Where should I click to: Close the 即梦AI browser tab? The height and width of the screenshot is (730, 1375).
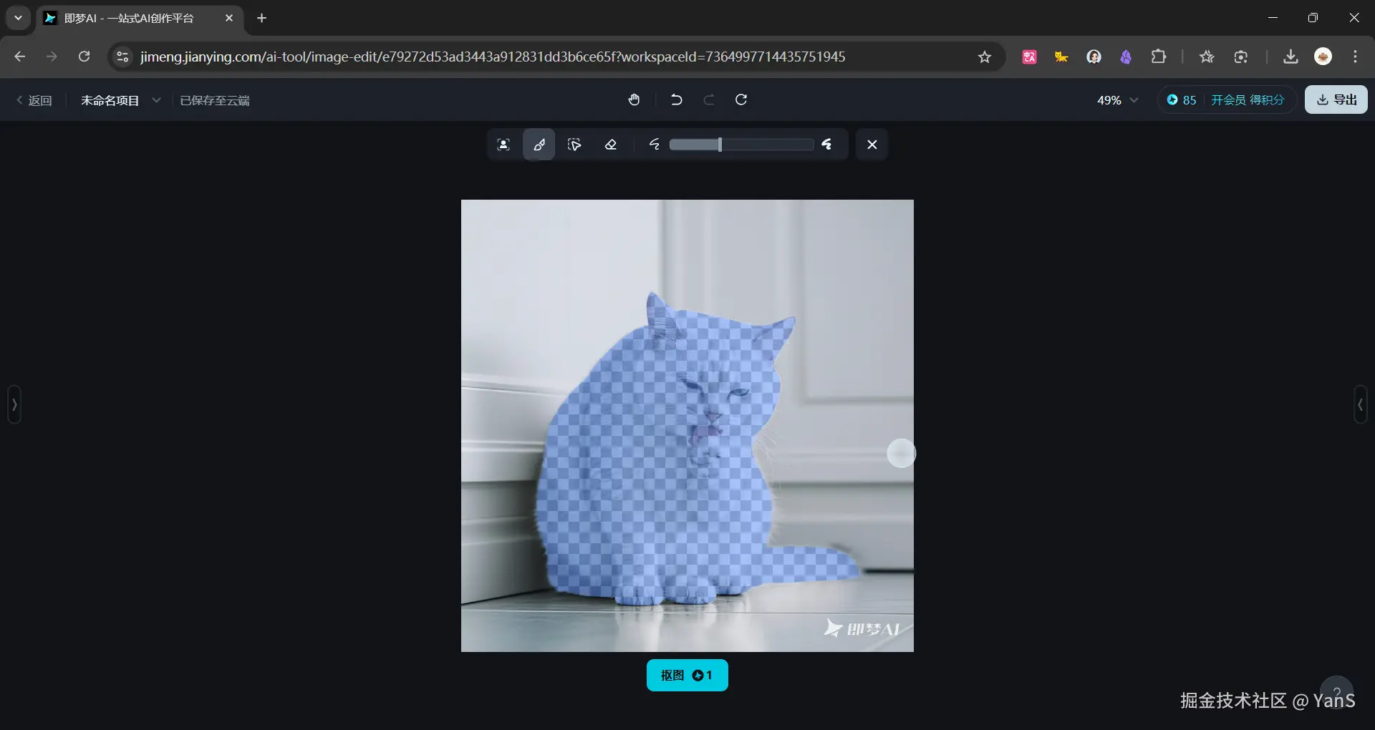tap(229, 18)
